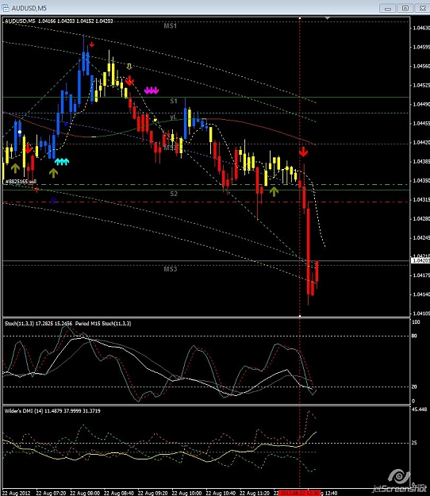Screen dimensions: 430x496
Task: Click the magenta triple down-arrow signal
Action: coord(151,90)
